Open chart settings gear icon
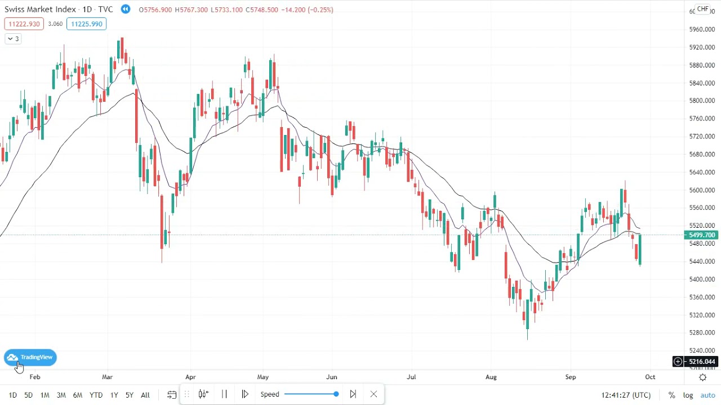721x405 pixels. point(702,377)
